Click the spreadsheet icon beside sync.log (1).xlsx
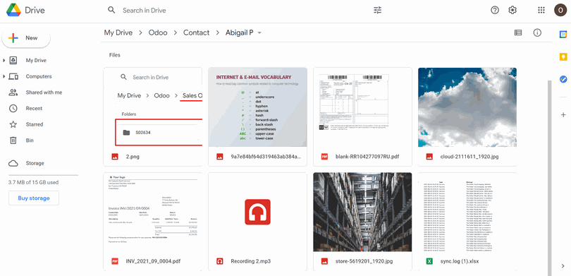The image size is (571, 276). pos(429,261)
